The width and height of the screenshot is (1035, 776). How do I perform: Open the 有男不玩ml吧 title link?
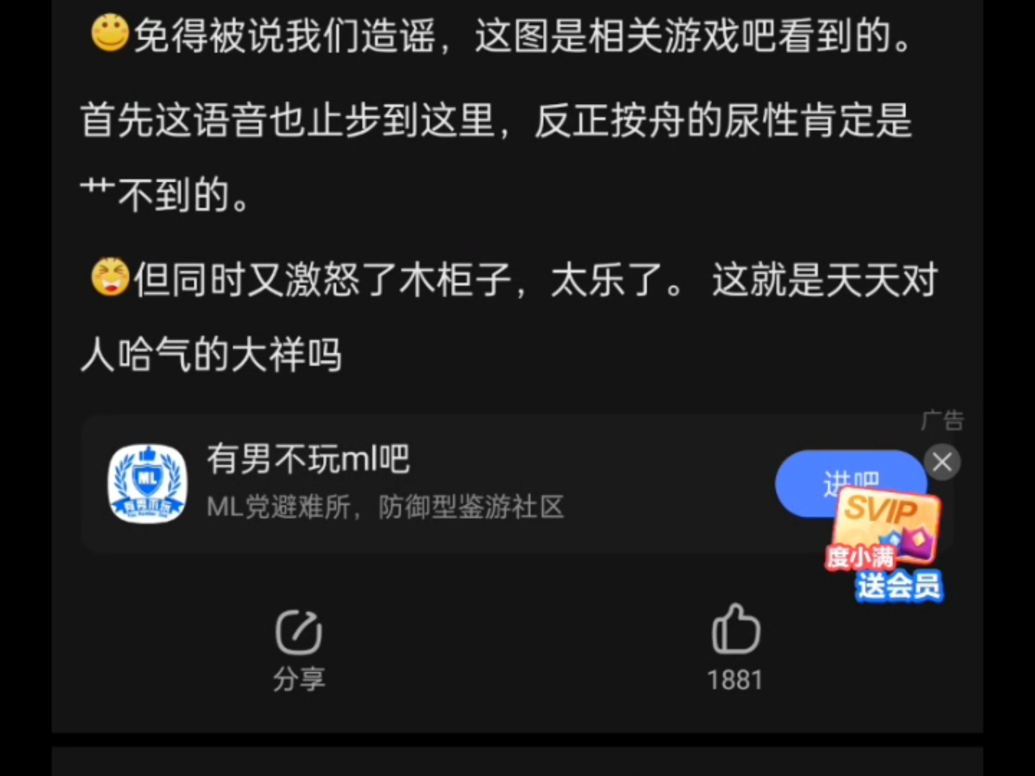[308, 459]
